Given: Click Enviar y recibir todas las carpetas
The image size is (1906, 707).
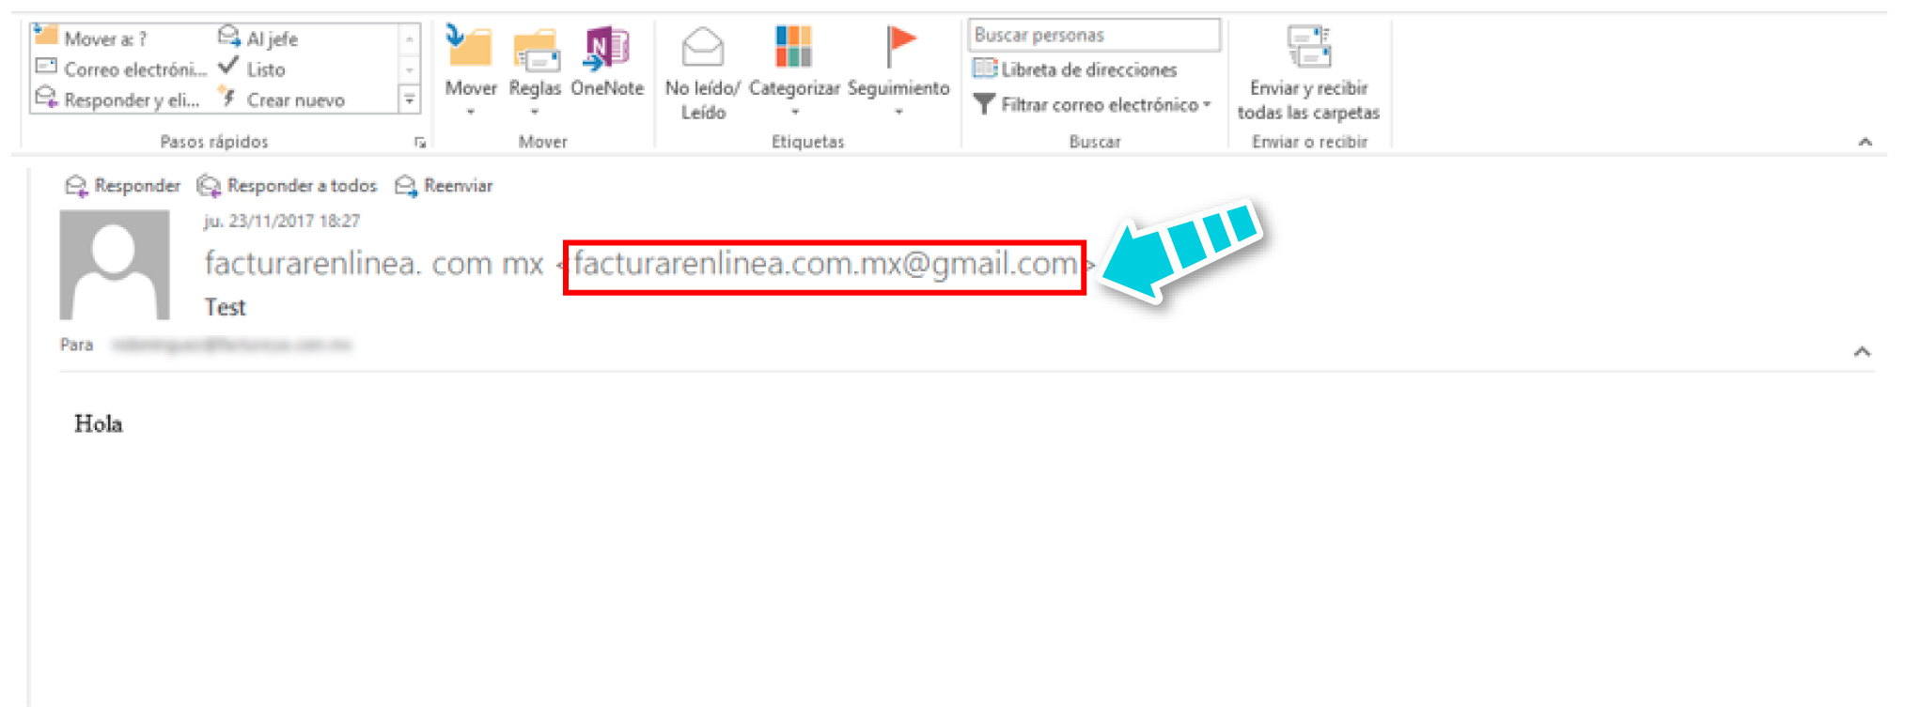Looking at the screenshot, I should tap(1308, 73).
